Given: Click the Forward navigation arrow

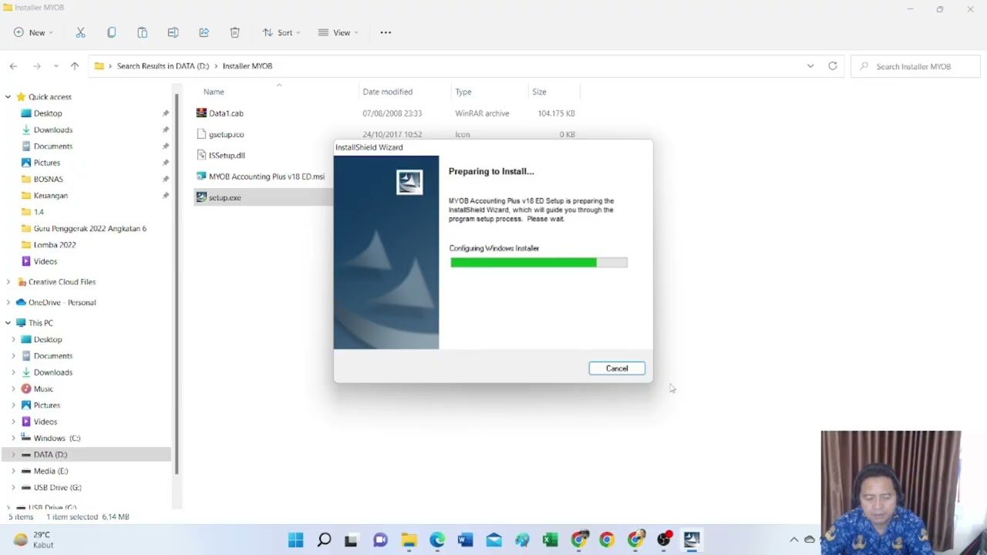Looking at the screenshot, I should point(36,66).
